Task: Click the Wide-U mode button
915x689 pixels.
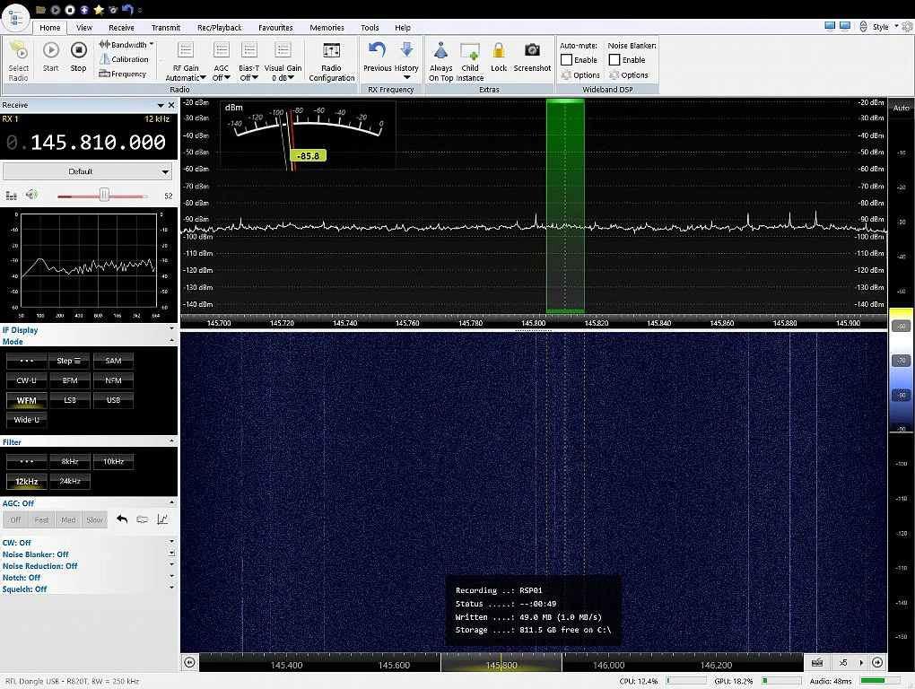Action: pos(26,420)
